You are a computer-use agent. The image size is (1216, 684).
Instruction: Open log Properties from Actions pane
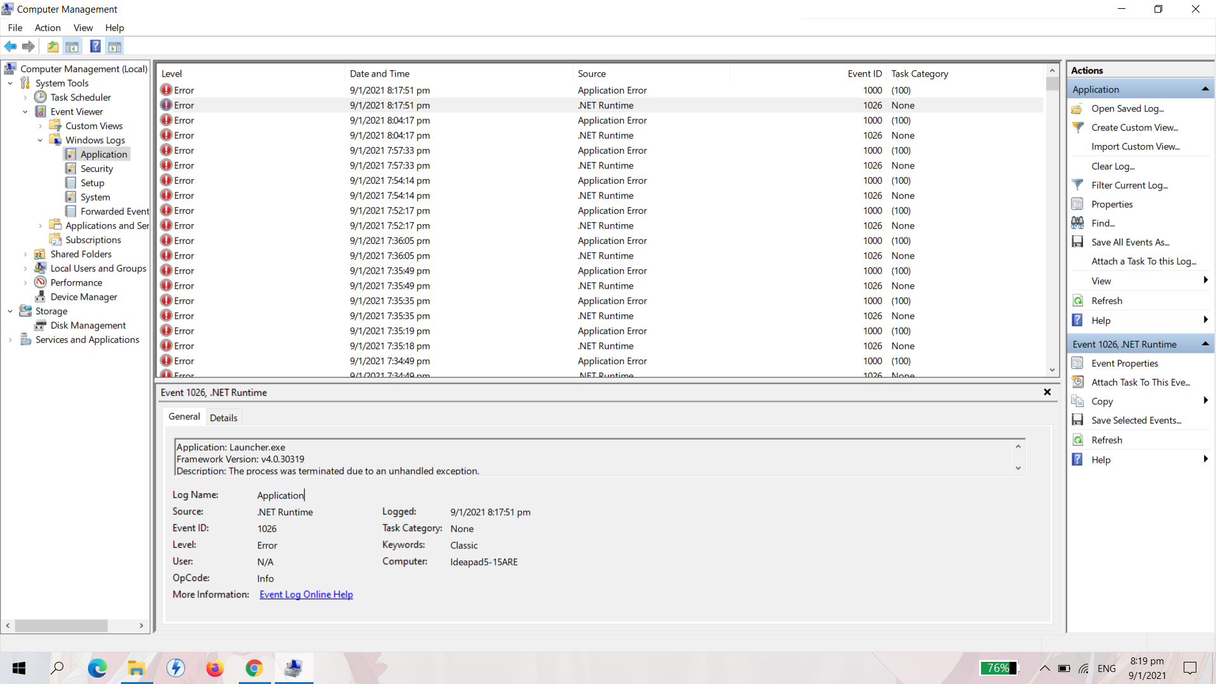[1111, 205]
